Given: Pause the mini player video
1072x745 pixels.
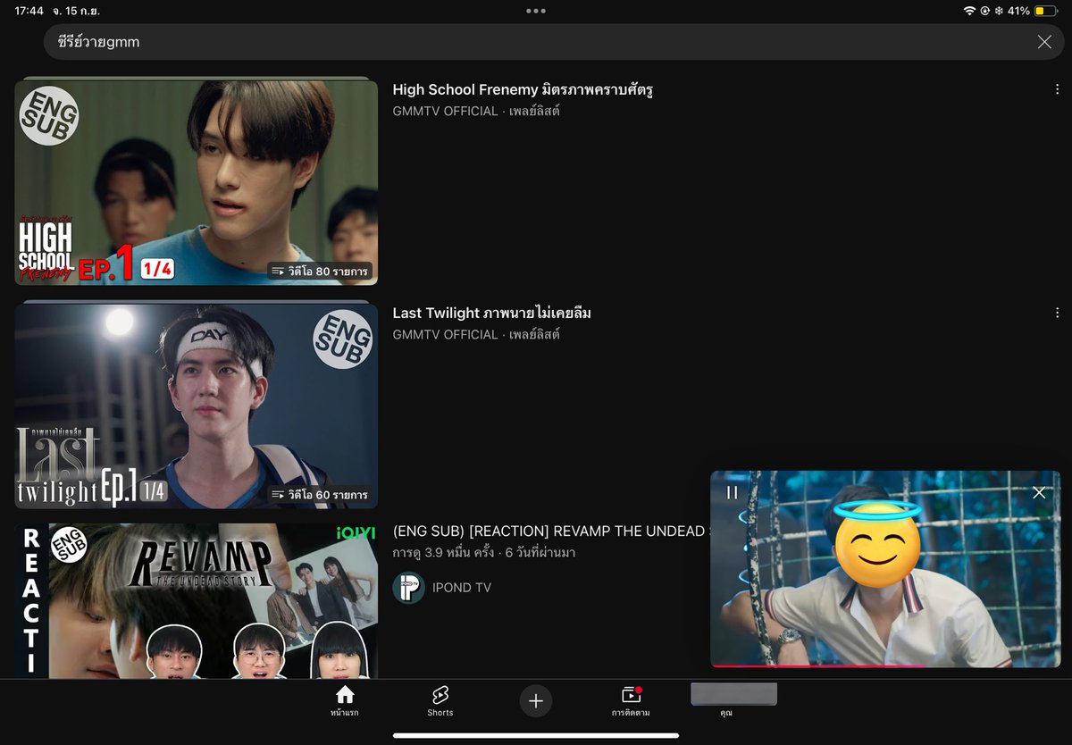Looking at the screenshot, I should [x=733, y=492].
